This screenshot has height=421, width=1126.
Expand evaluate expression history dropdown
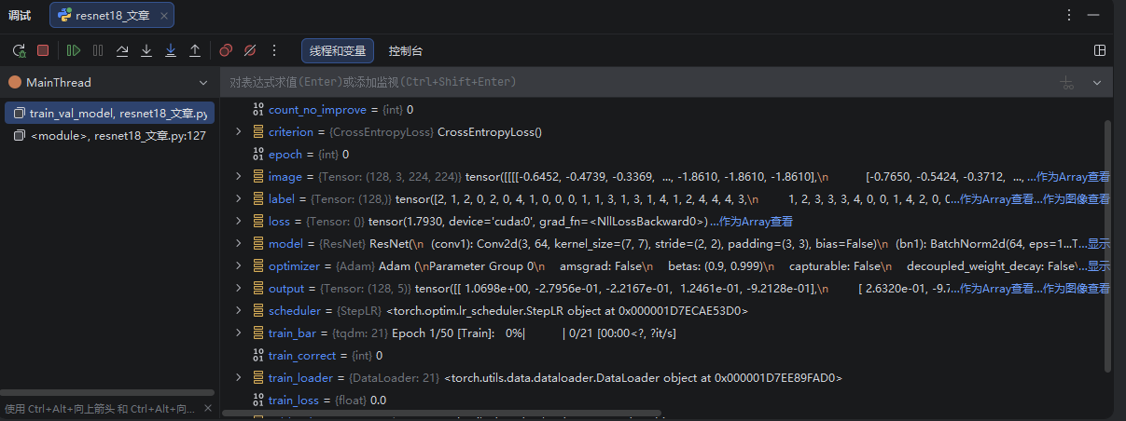pyautogui.click(x=1096, y=82)
